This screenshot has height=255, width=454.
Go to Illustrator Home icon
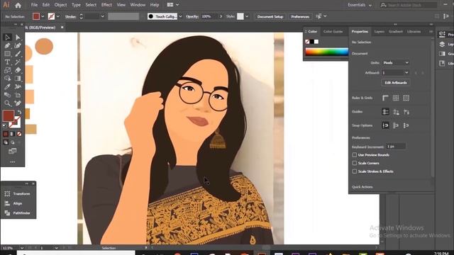(18, 5)
